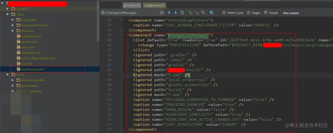Click the runConfigurations.xml file icon
The height and width of the screenshot is (133, 333).
[19, 58]
